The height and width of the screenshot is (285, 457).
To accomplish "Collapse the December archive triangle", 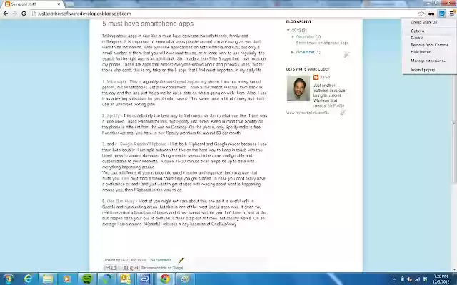I will (x=293, y=36).
